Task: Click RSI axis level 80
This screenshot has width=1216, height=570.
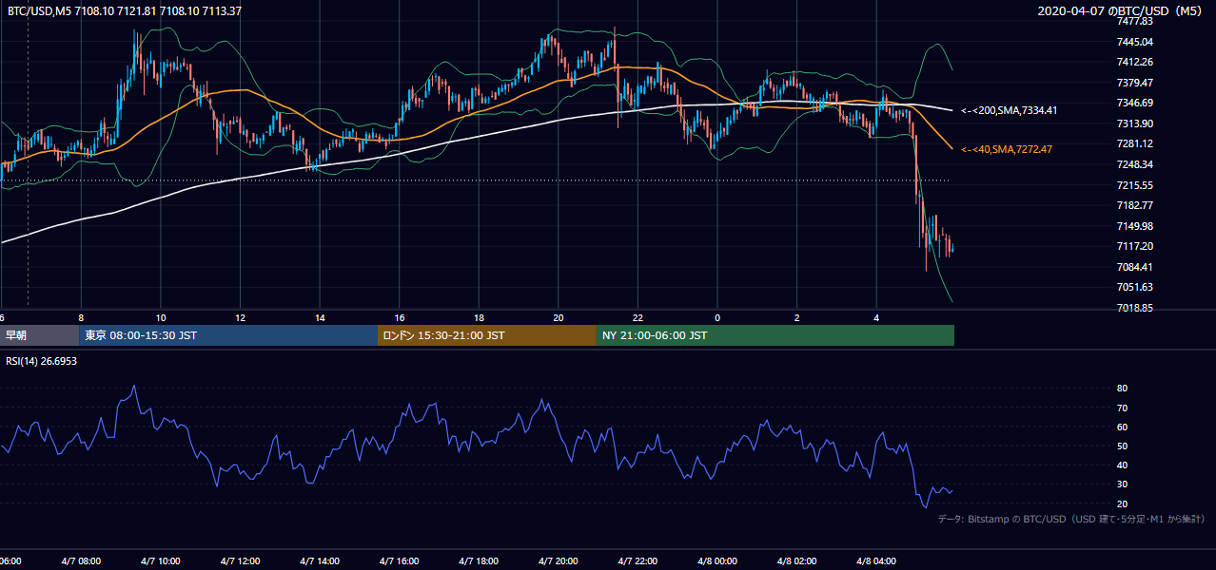Action: pyautogui.click(x=1122, y=389)
